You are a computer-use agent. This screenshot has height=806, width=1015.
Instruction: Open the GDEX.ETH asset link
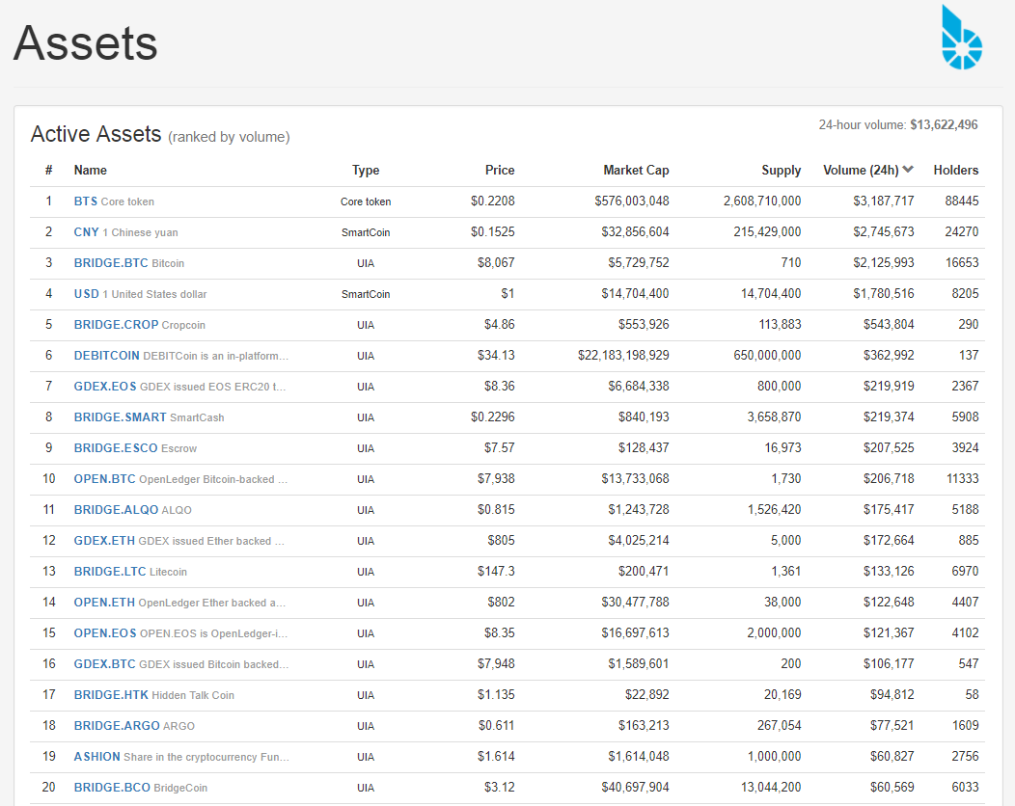point(104,541)
